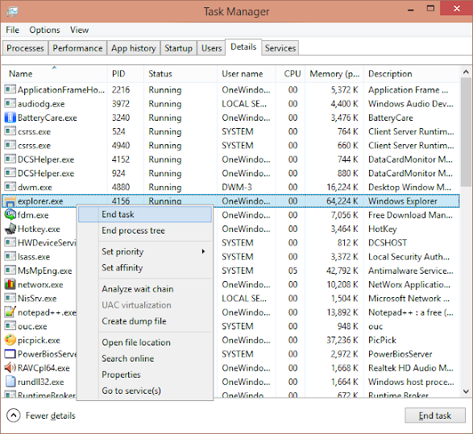Viewport: 473px width, 434px height.
Task: Choose Search online
Action: point(145,358)
